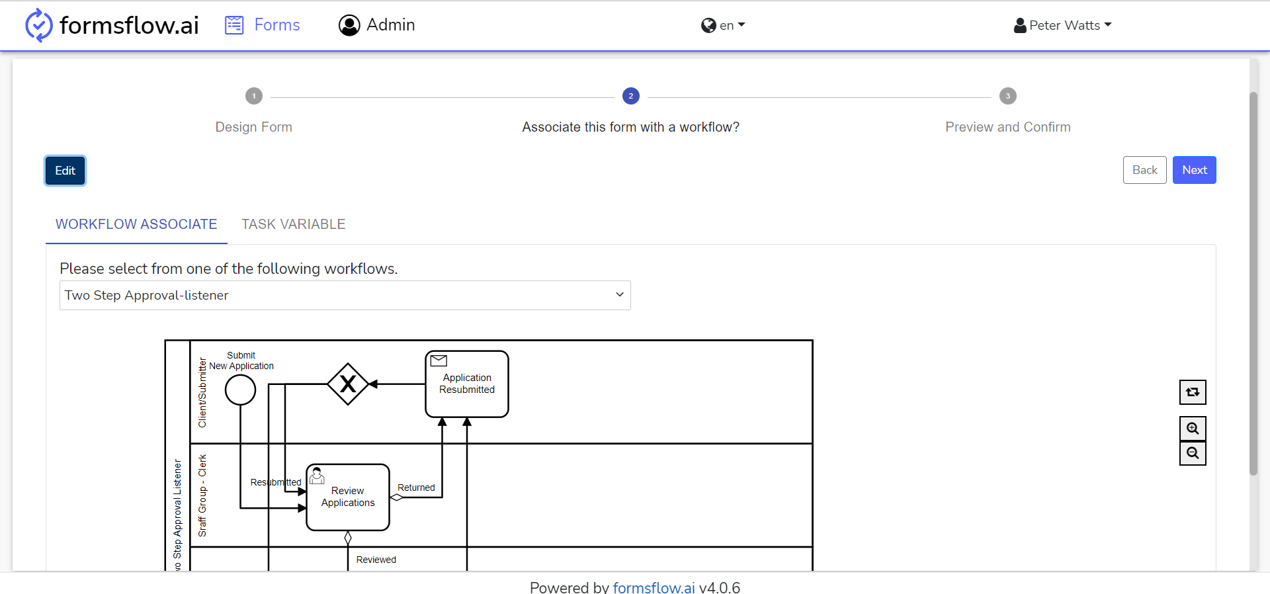Click the Resubmitted flow label

coord(276,482)
